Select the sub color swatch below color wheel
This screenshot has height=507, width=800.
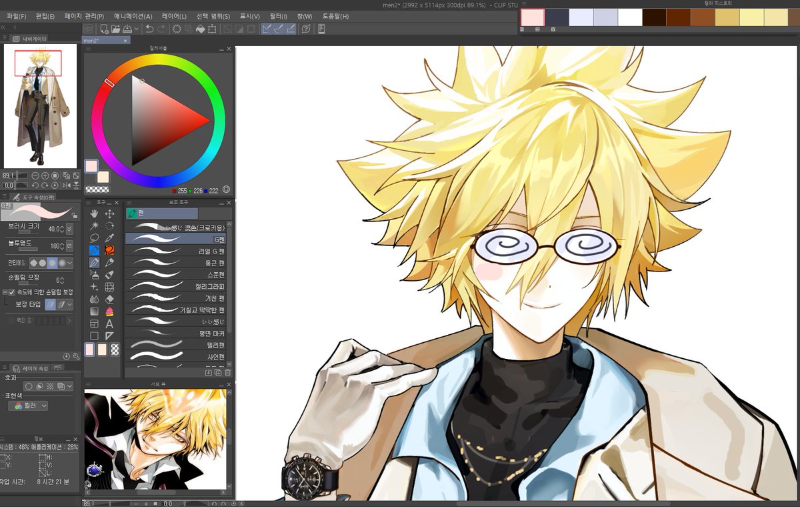tap(103, 177)
